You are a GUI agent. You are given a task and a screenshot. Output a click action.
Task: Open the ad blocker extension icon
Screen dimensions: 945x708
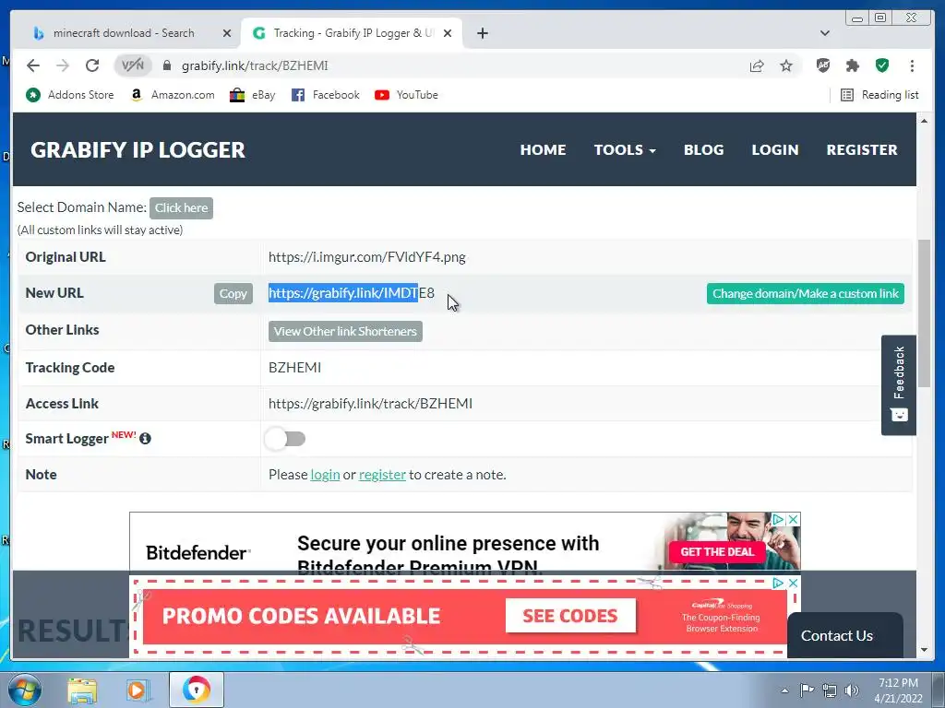(x=822, y=65)
